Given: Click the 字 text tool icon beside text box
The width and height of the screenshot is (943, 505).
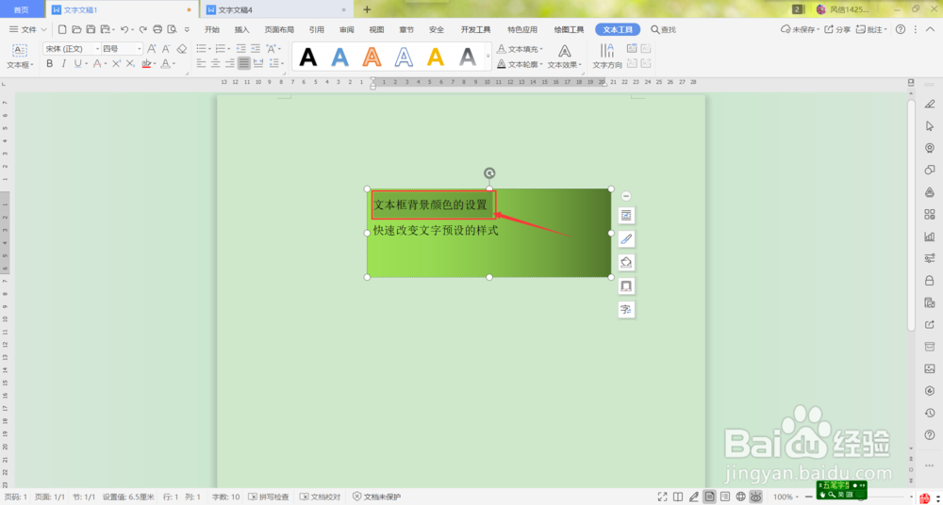Looking at the screenshot, I should [627, 310].
